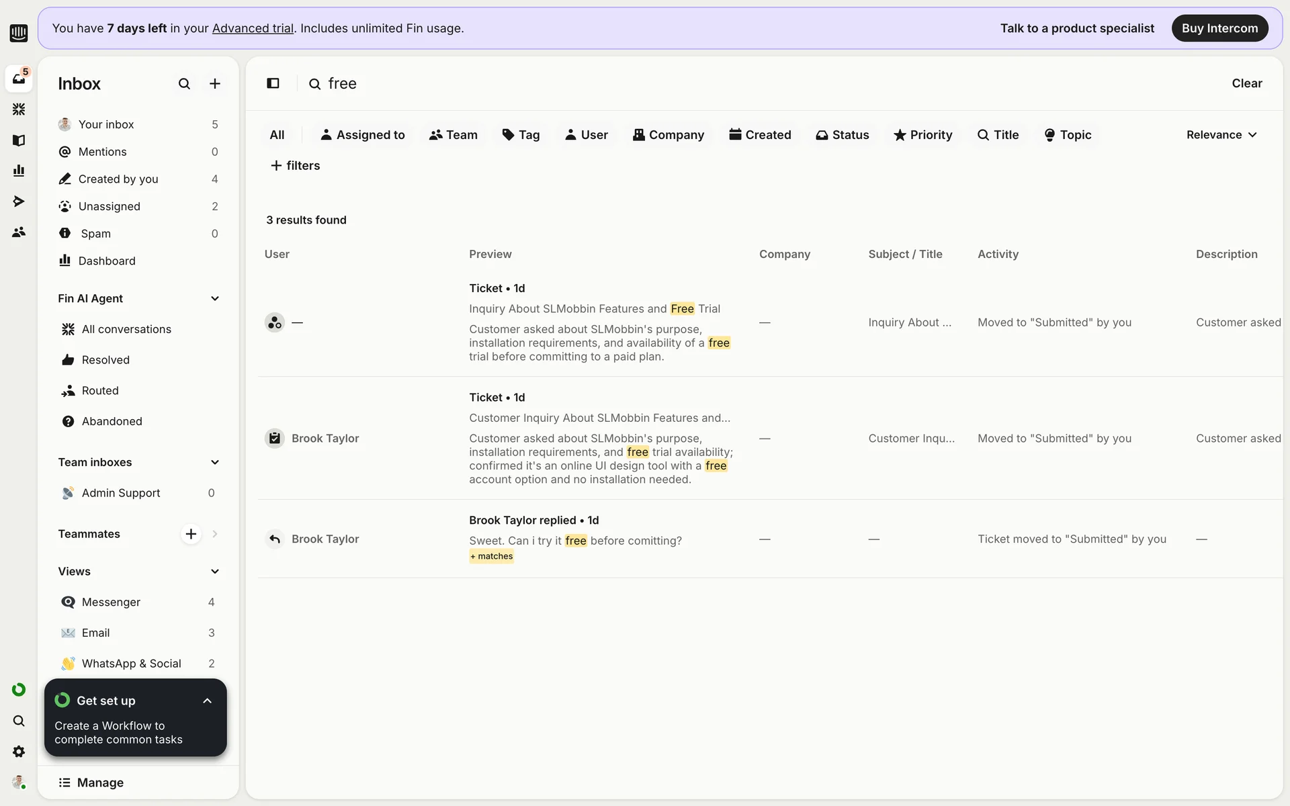
Task: Collapse the Get set up card
Action: pos(207,701)
